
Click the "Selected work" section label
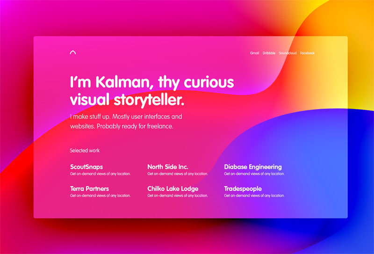click(x=85, y=151)
